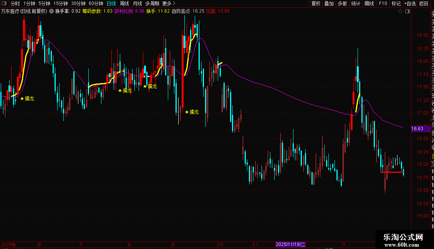This screenshot has width=434, height=249.
Task: Expand the 更多 periods menu
Action: click(x=169, y=3)
